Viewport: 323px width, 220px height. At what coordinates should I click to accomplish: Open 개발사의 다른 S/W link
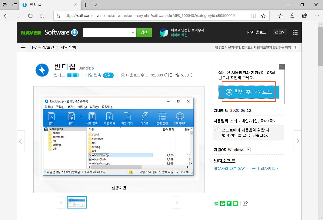tap(231, 169)
